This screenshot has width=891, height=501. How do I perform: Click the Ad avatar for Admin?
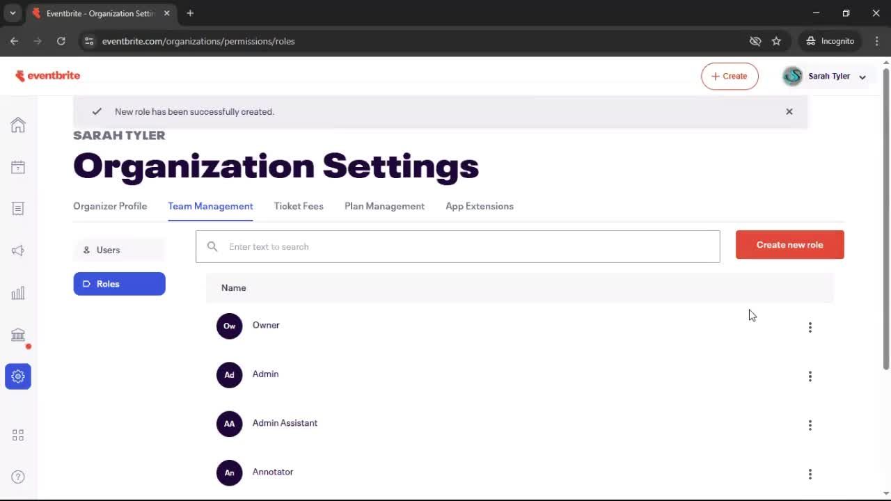pos(229,374)
